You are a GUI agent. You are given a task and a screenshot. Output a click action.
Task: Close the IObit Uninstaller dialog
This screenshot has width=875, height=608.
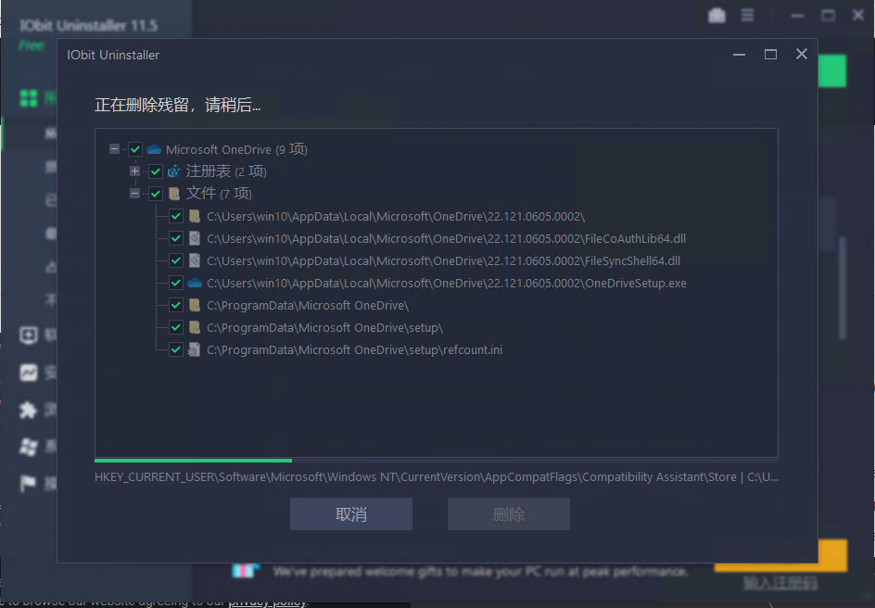(802, 54)
